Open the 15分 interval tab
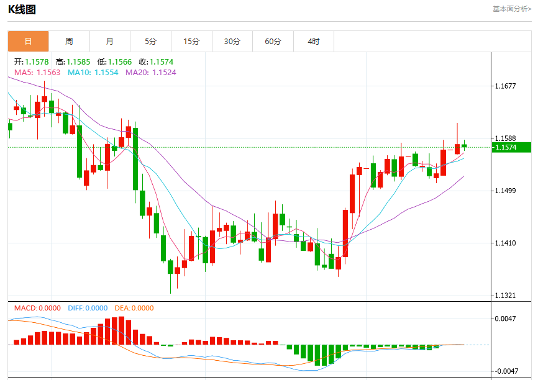The width and height of the screenshot is (538, 380). (191, 42)
